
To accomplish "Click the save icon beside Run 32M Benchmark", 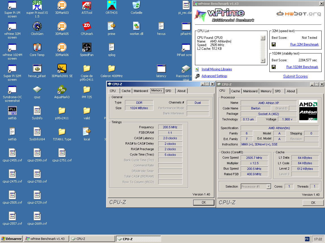I will 274,44.
